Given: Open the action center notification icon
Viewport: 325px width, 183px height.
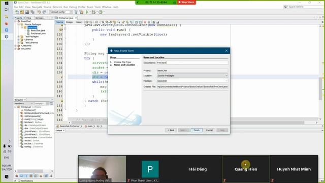Looking at the screenshot, I should [x=7, y=177].
